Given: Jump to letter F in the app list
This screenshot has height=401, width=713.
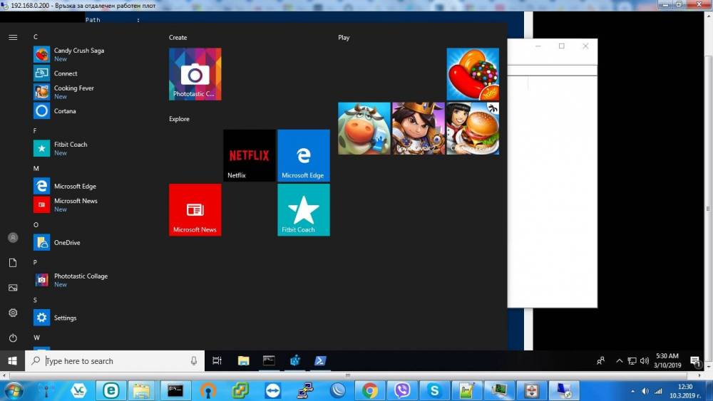Looking at the screenshot, I should point(35,131).
